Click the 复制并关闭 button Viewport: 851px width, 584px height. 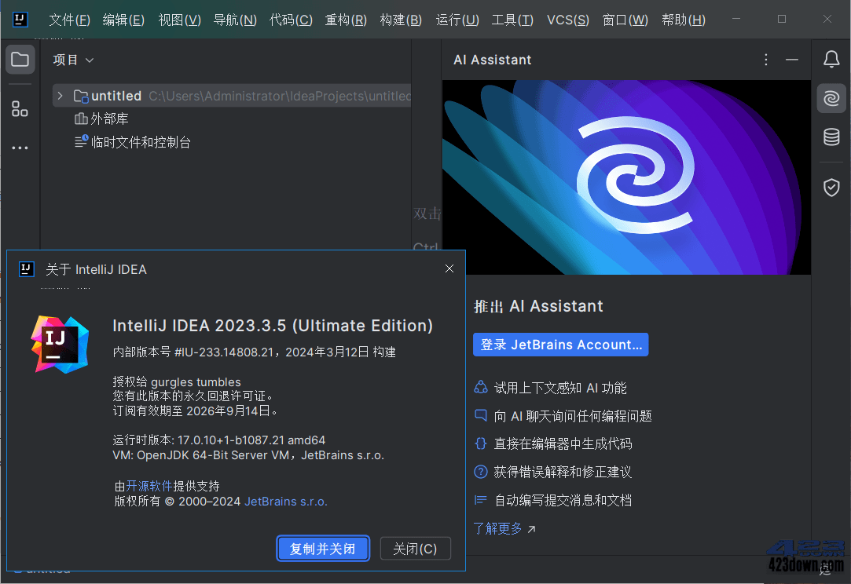pyautogui.click(x=323, y=548)
